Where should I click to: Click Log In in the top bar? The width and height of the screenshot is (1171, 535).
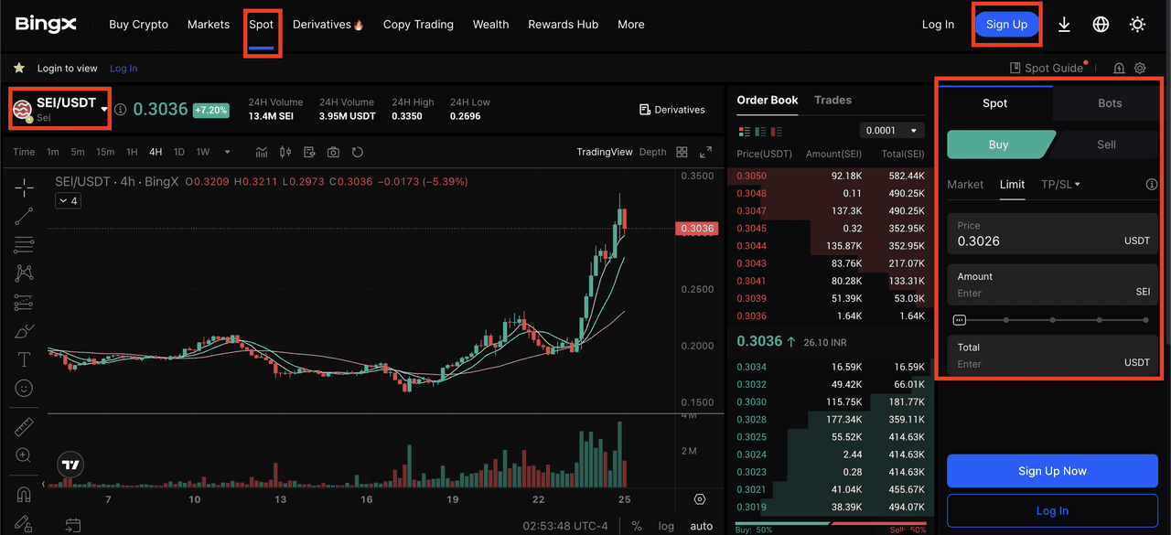tap(938, 25)
